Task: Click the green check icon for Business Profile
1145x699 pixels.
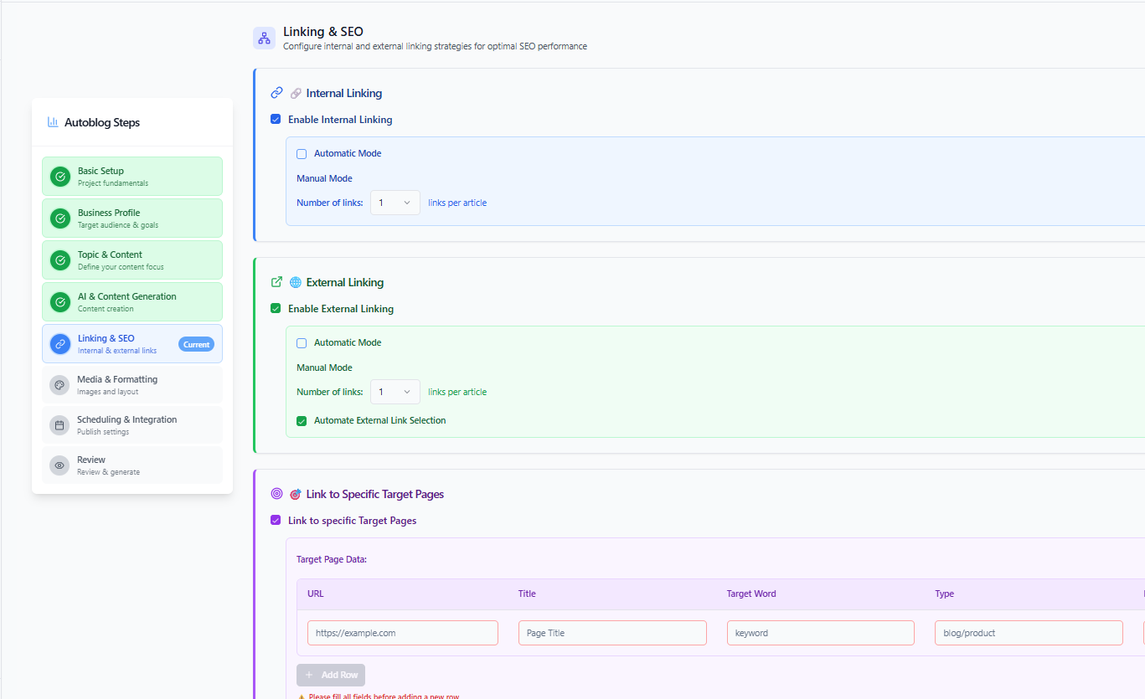Action: 60,218
